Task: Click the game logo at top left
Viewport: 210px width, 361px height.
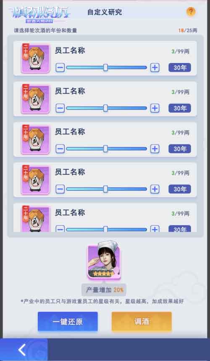Action: (x=39, y=14)
